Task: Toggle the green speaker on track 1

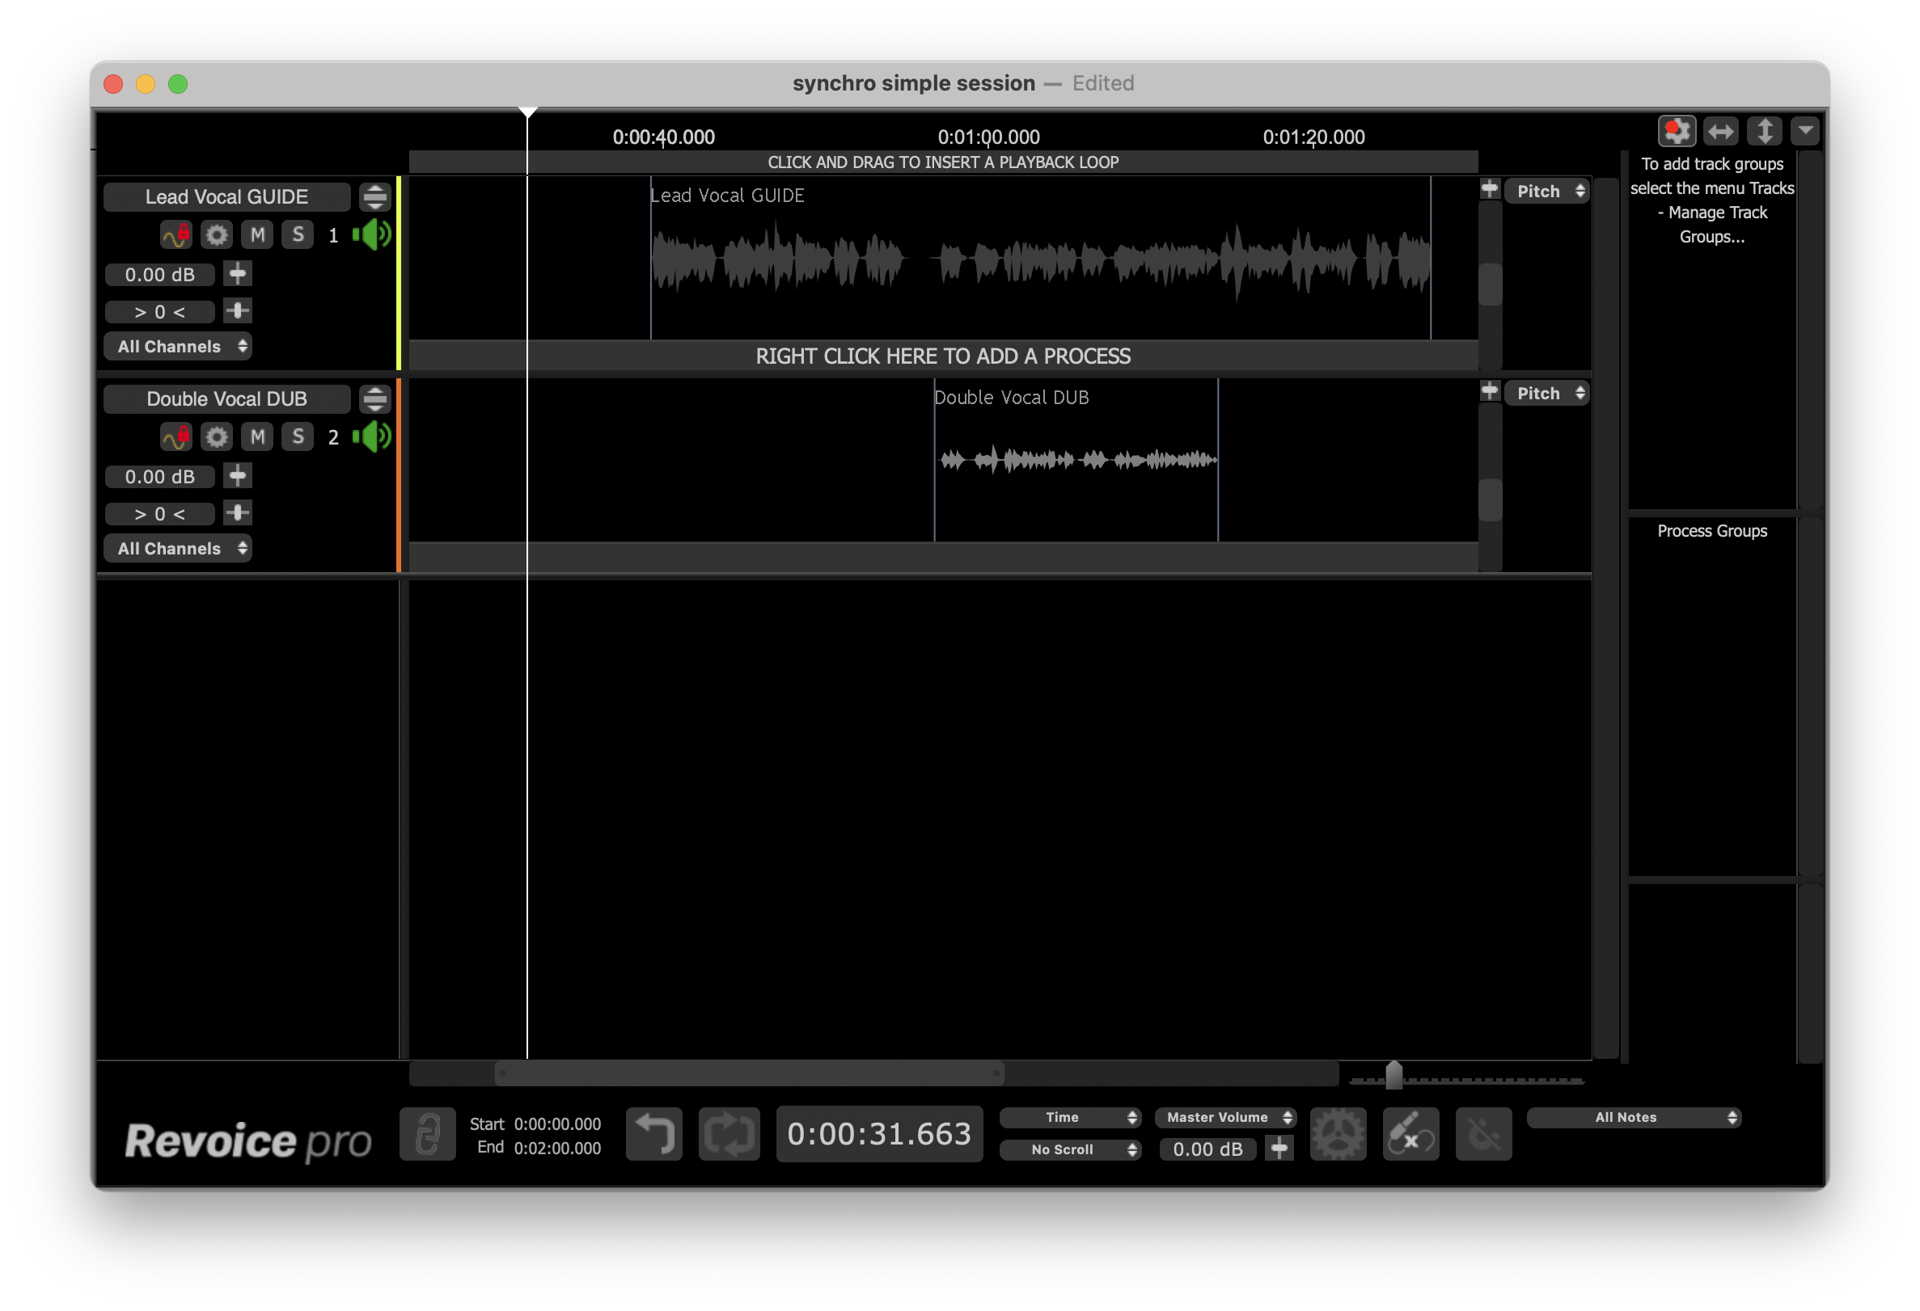Action: pyautogui.click(x=372, y=235)
